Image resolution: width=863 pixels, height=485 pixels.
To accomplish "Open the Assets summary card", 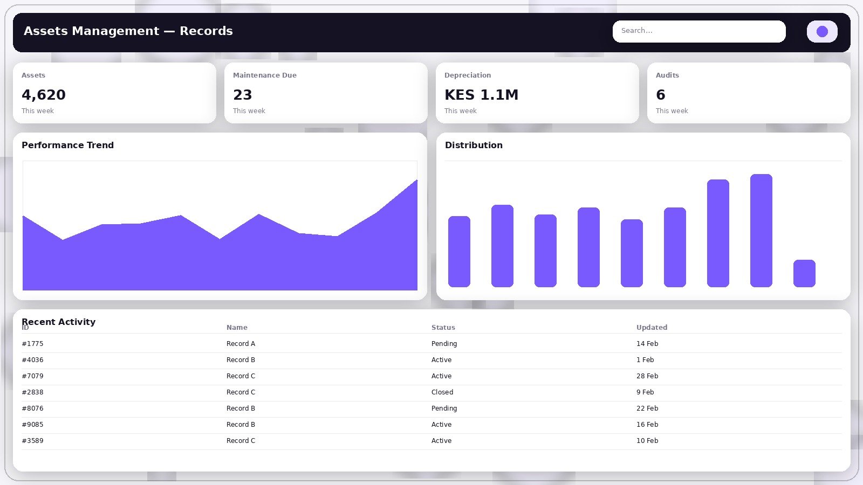I will click(x=114, y=93).
